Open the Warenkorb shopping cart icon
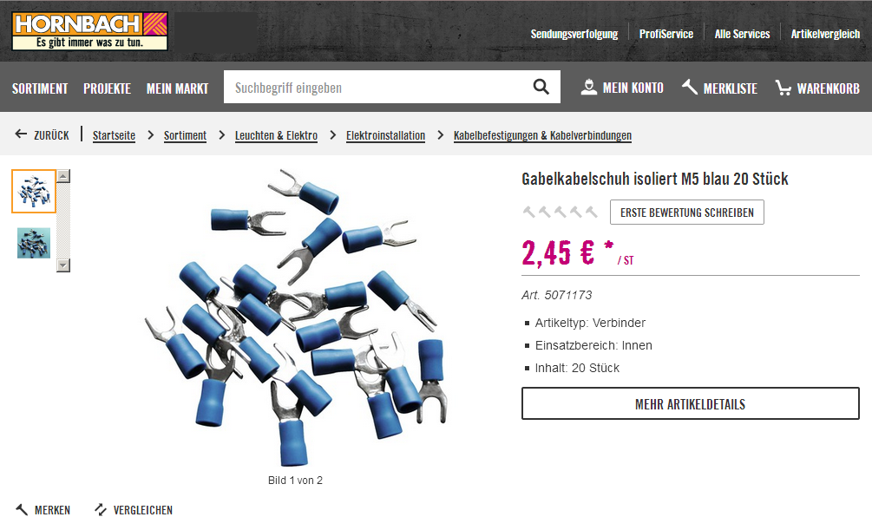The image size is (872, 530). [783, 88]
